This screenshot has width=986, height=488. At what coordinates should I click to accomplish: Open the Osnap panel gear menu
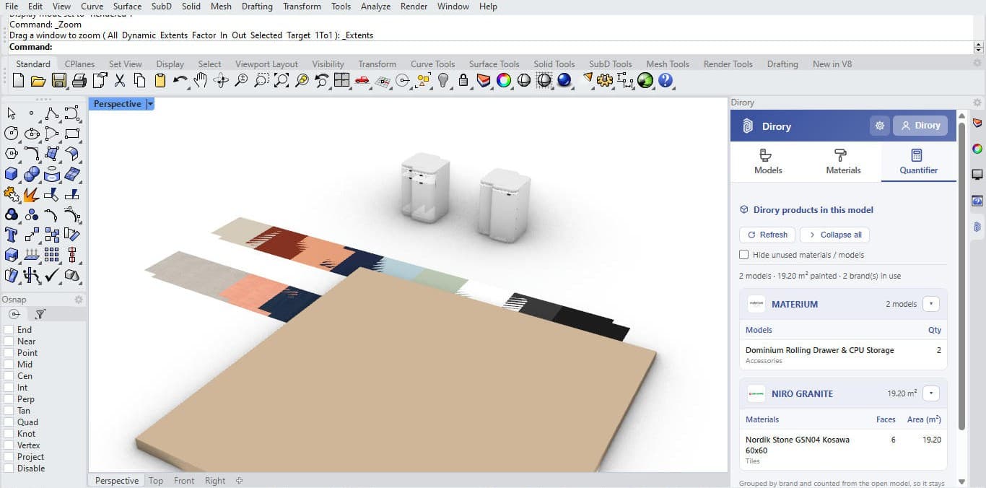(x=79, y=300)
